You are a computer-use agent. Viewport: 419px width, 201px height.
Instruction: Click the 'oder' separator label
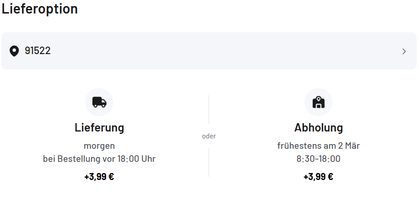pyautogui.click(x=209, y=136)
